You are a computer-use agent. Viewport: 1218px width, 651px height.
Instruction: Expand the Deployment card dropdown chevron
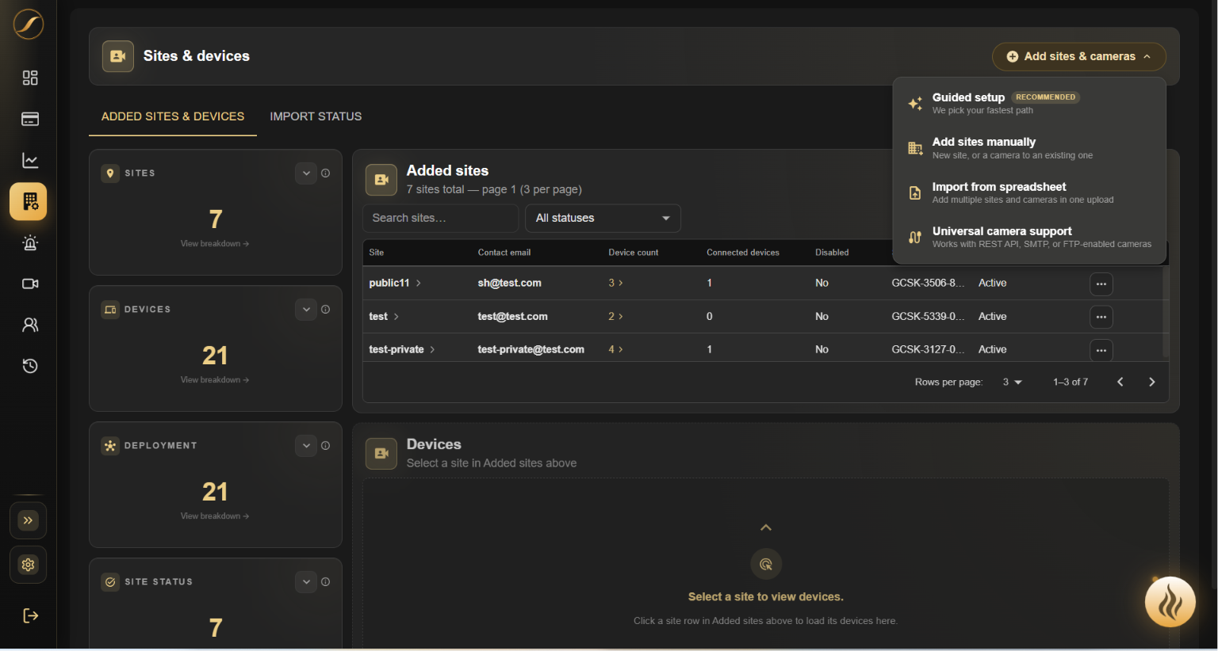coord(306,446)
